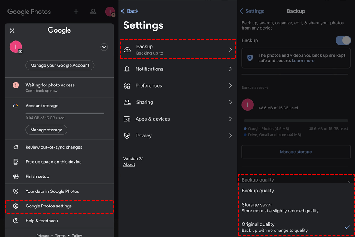The height and width of the screenshot is (237, 355).
Task: Tap the gear icon for Photos settings
Action: click(x=16, y=206)
